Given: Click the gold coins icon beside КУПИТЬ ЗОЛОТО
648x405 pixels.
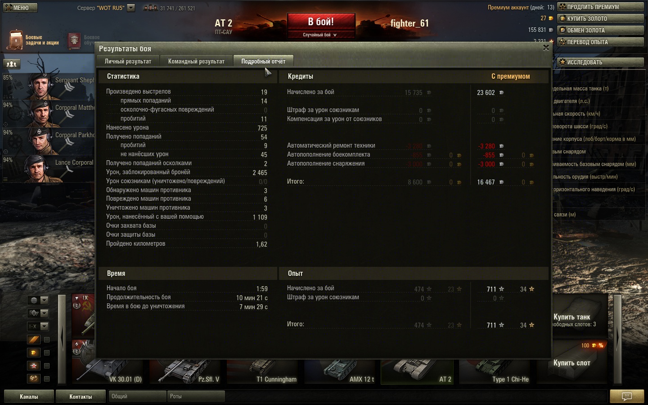Looking at the screenshot, I should (562, 18).
